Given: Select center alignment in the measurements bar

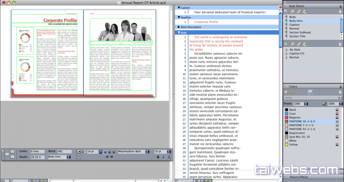Looking at the screenshot, I should pos(110,152).
